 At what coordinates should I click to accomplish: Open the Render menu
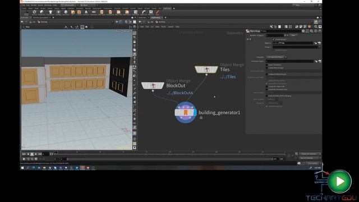34,5
